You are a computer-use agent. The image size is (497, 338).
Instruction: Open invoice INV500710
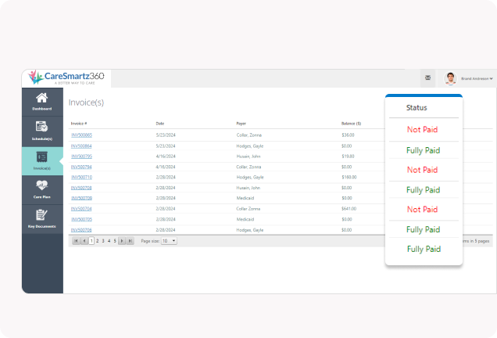[81, 178]
